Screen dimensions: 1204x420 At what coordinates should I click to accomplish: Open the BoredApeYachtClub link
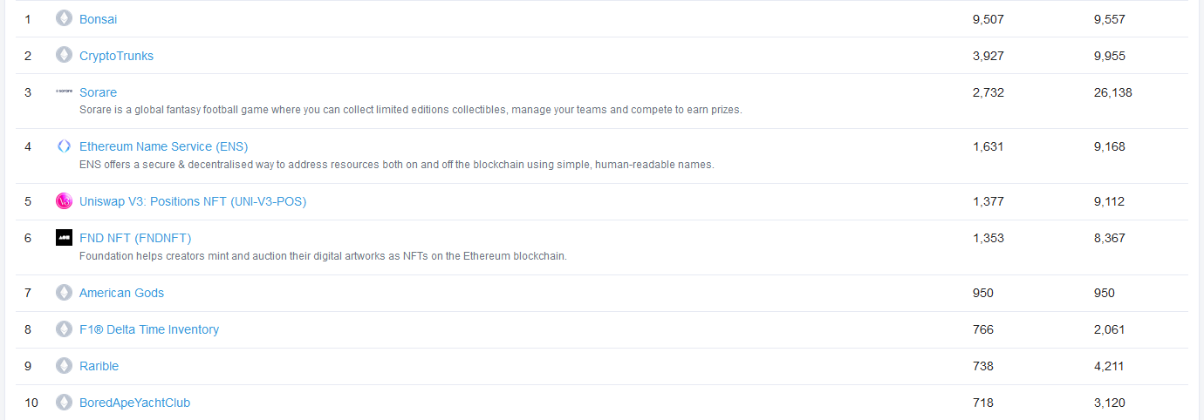134,403
